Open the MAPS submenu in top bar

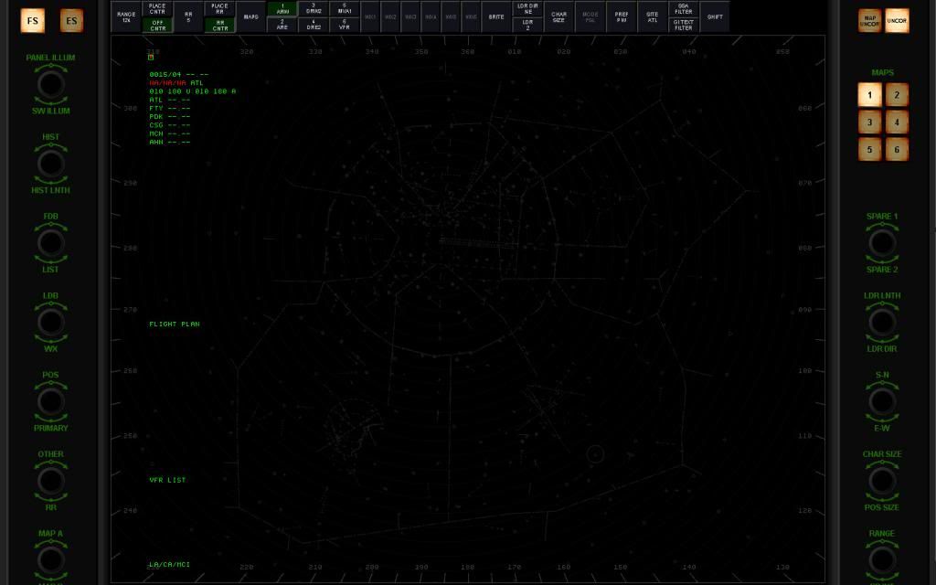pos(250,17)
